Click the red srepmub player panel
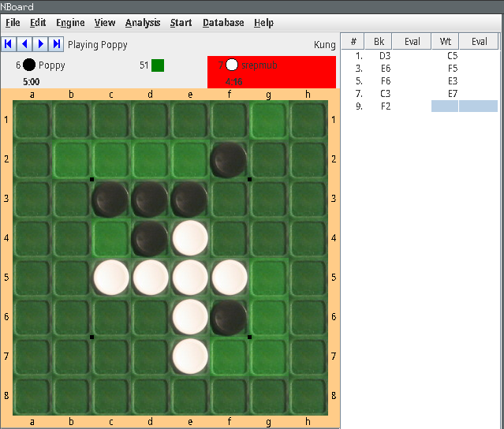The height and width of the screenshot is (429, 504). tap(271, 72)
